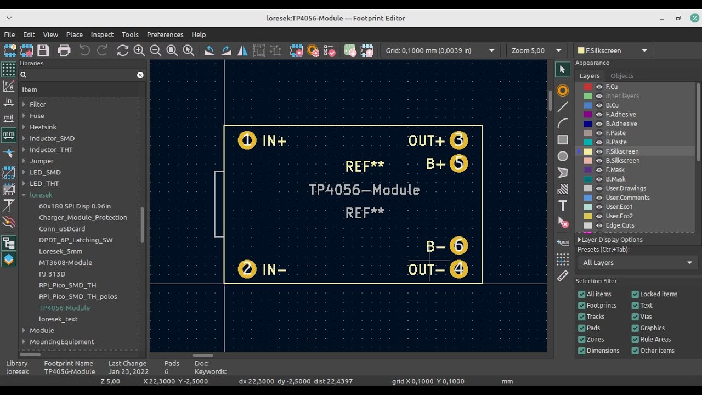Switch to the Layers tab
The height and width of the screenshot is (395, 702).
click(590, 76)
